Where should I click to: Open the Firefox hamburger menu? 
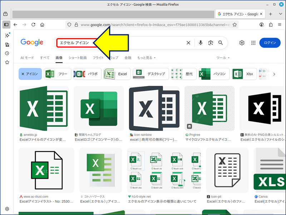click(x=280, y=25)
